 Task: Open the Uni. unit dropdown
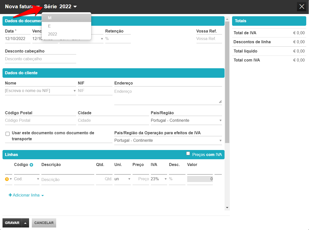point(123,179)
